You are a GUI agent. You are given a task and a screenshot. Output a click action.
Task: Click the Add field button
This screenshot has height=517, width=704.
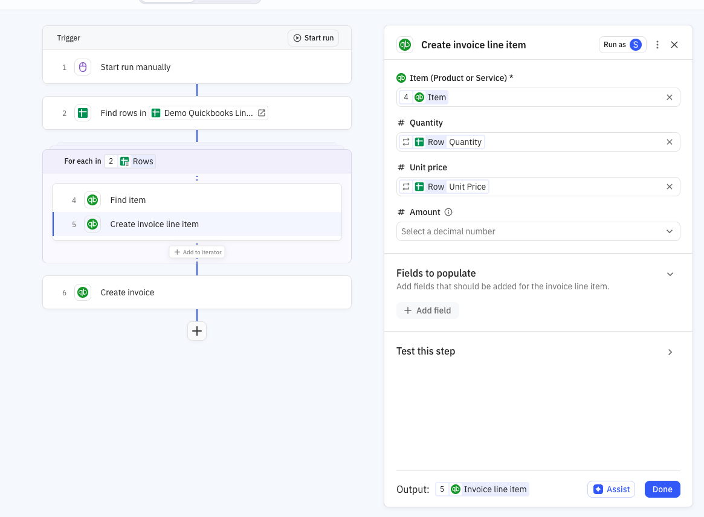427,310
